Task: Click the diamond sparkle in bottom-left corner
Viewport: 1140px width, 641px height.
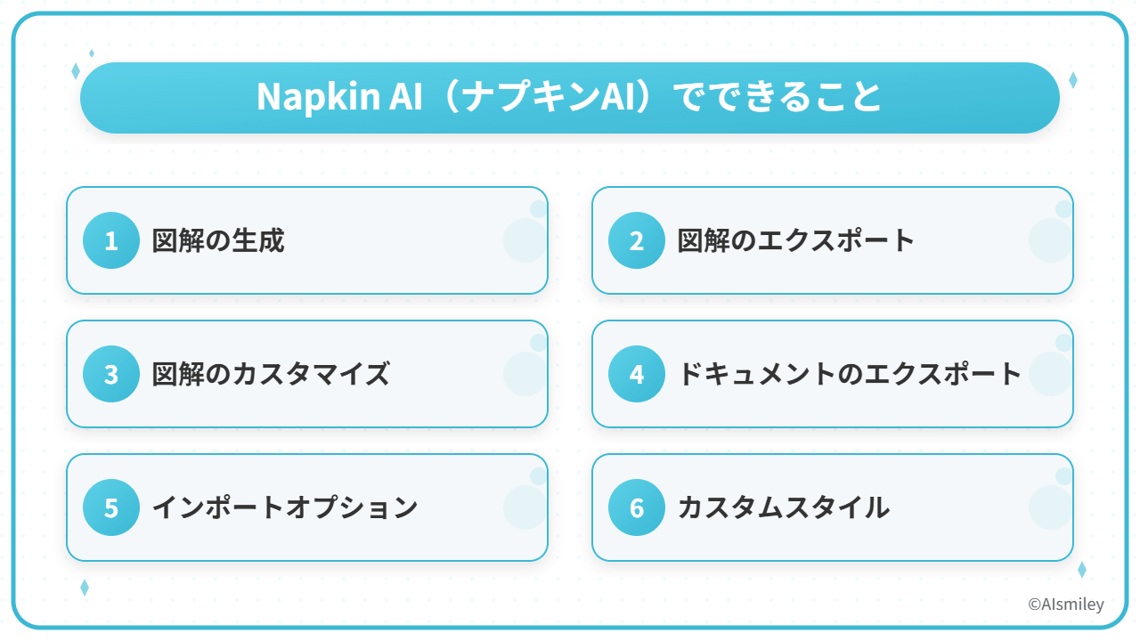Action: [x=85, y=588]
